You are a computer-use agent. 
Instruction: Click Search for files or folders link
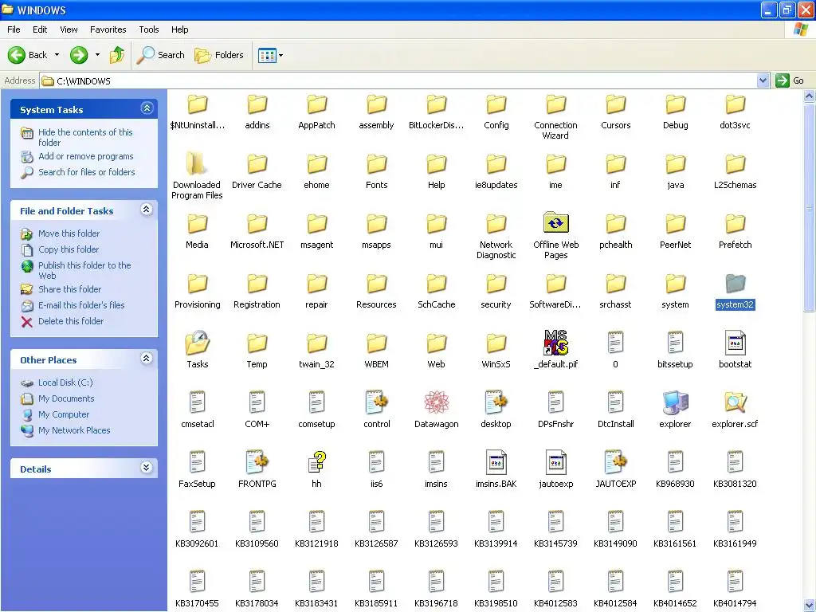(86, 172)
